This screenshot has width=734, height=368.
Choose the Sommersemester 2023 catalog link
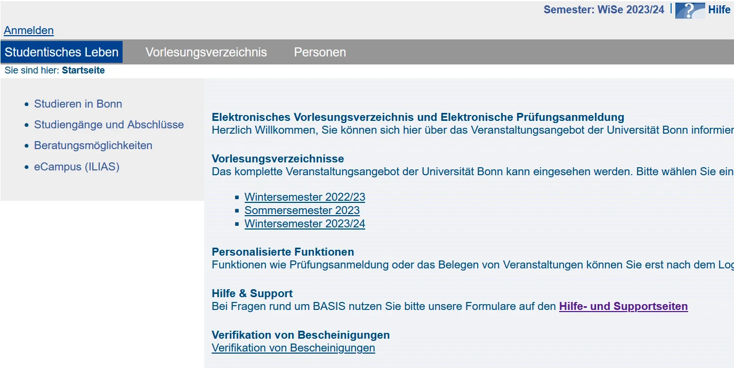[x=302, y=210]
